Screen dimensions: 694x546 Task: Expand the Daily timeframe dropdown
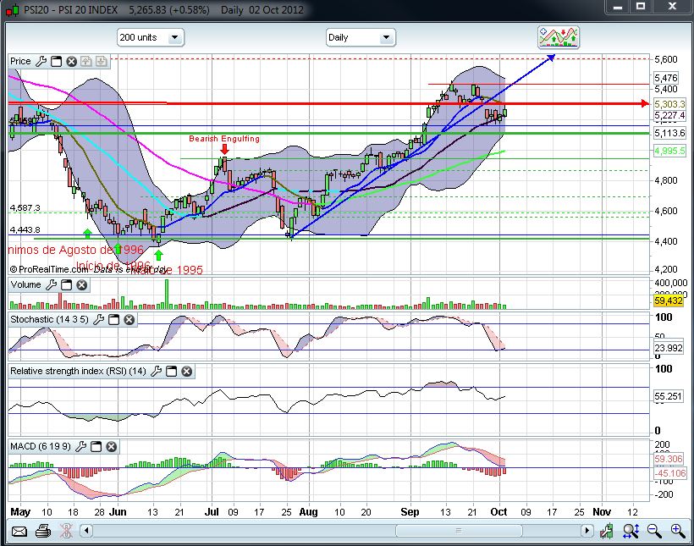pyautogui.click(x=361, y=37)
